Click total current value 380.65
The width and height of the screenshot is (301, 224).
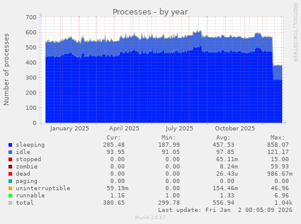point(114,203)
